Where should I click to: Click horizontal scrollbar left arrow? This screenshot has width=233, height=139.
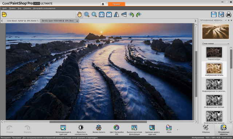pyautogui.click(x=2, y=122)
